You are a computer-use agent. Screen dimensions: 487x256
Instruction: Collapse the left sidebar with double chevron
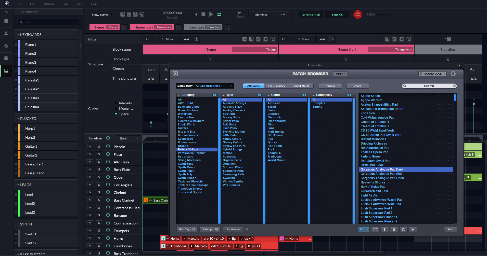[6, 12]
